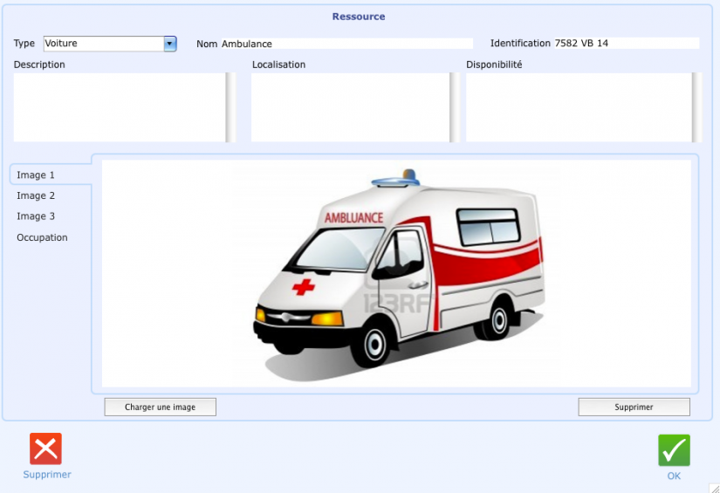Click the Supprimer link at bottom left
The width and height of the screenshot is (720, 493).
pos(47,474)
